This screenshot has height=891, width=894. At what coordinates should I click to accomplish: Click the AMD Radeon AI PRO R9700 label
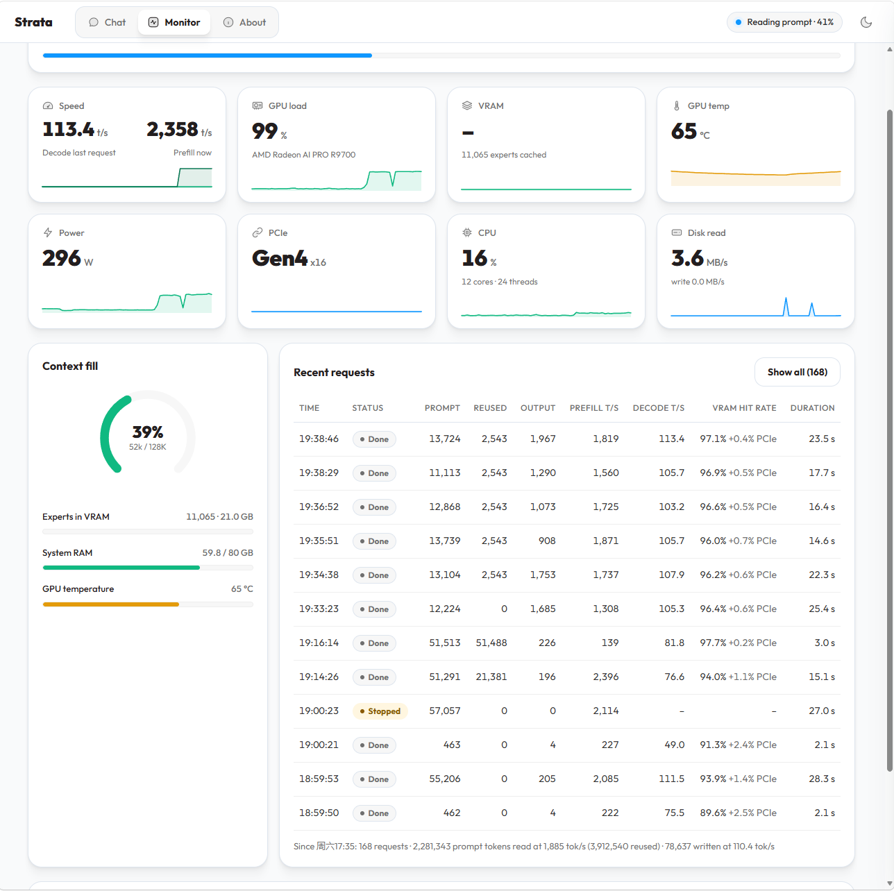point(303,155)
